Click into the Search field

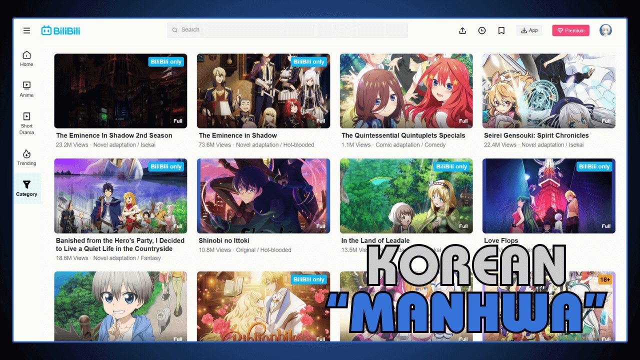pos(287,30)
